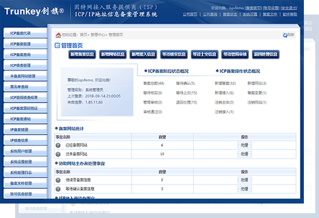Open the 公司首页 header link
The width and height of the screenshot is (319, 218).
point(190,14)
